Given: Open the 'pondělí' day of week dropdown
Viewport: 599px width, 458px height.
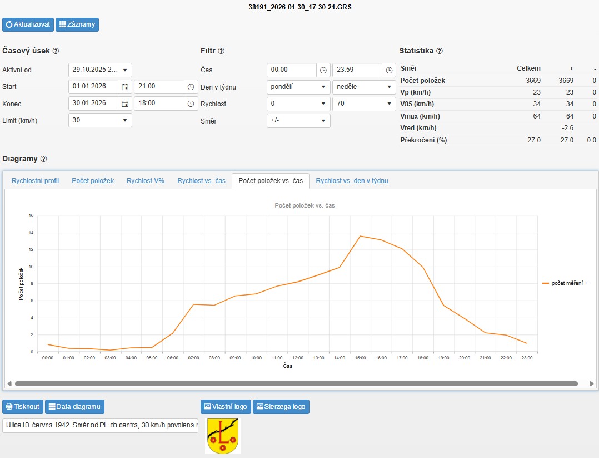Looking at the screenshot, I should pyautogui.click(x=298, y=87).
